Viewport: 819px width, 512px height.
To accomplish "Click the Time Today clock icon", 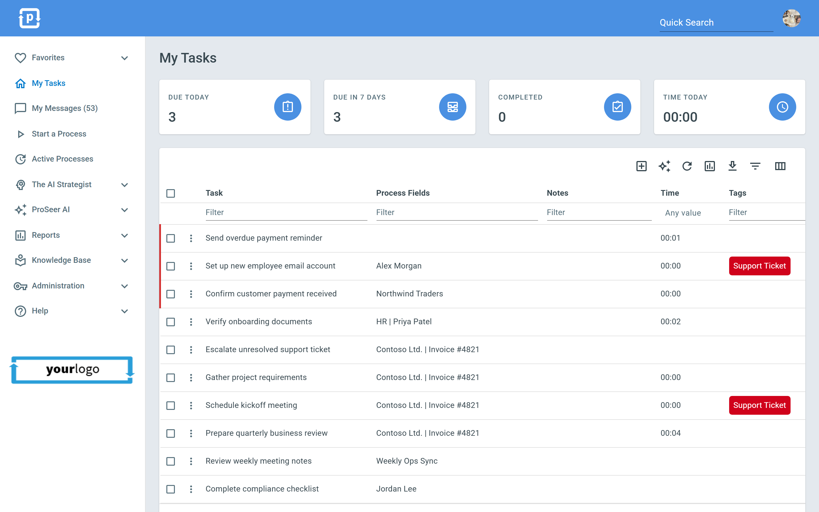I will 782,107.
